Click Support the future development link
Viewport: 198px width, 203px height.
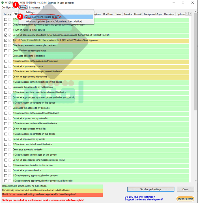tap(144, 199)
